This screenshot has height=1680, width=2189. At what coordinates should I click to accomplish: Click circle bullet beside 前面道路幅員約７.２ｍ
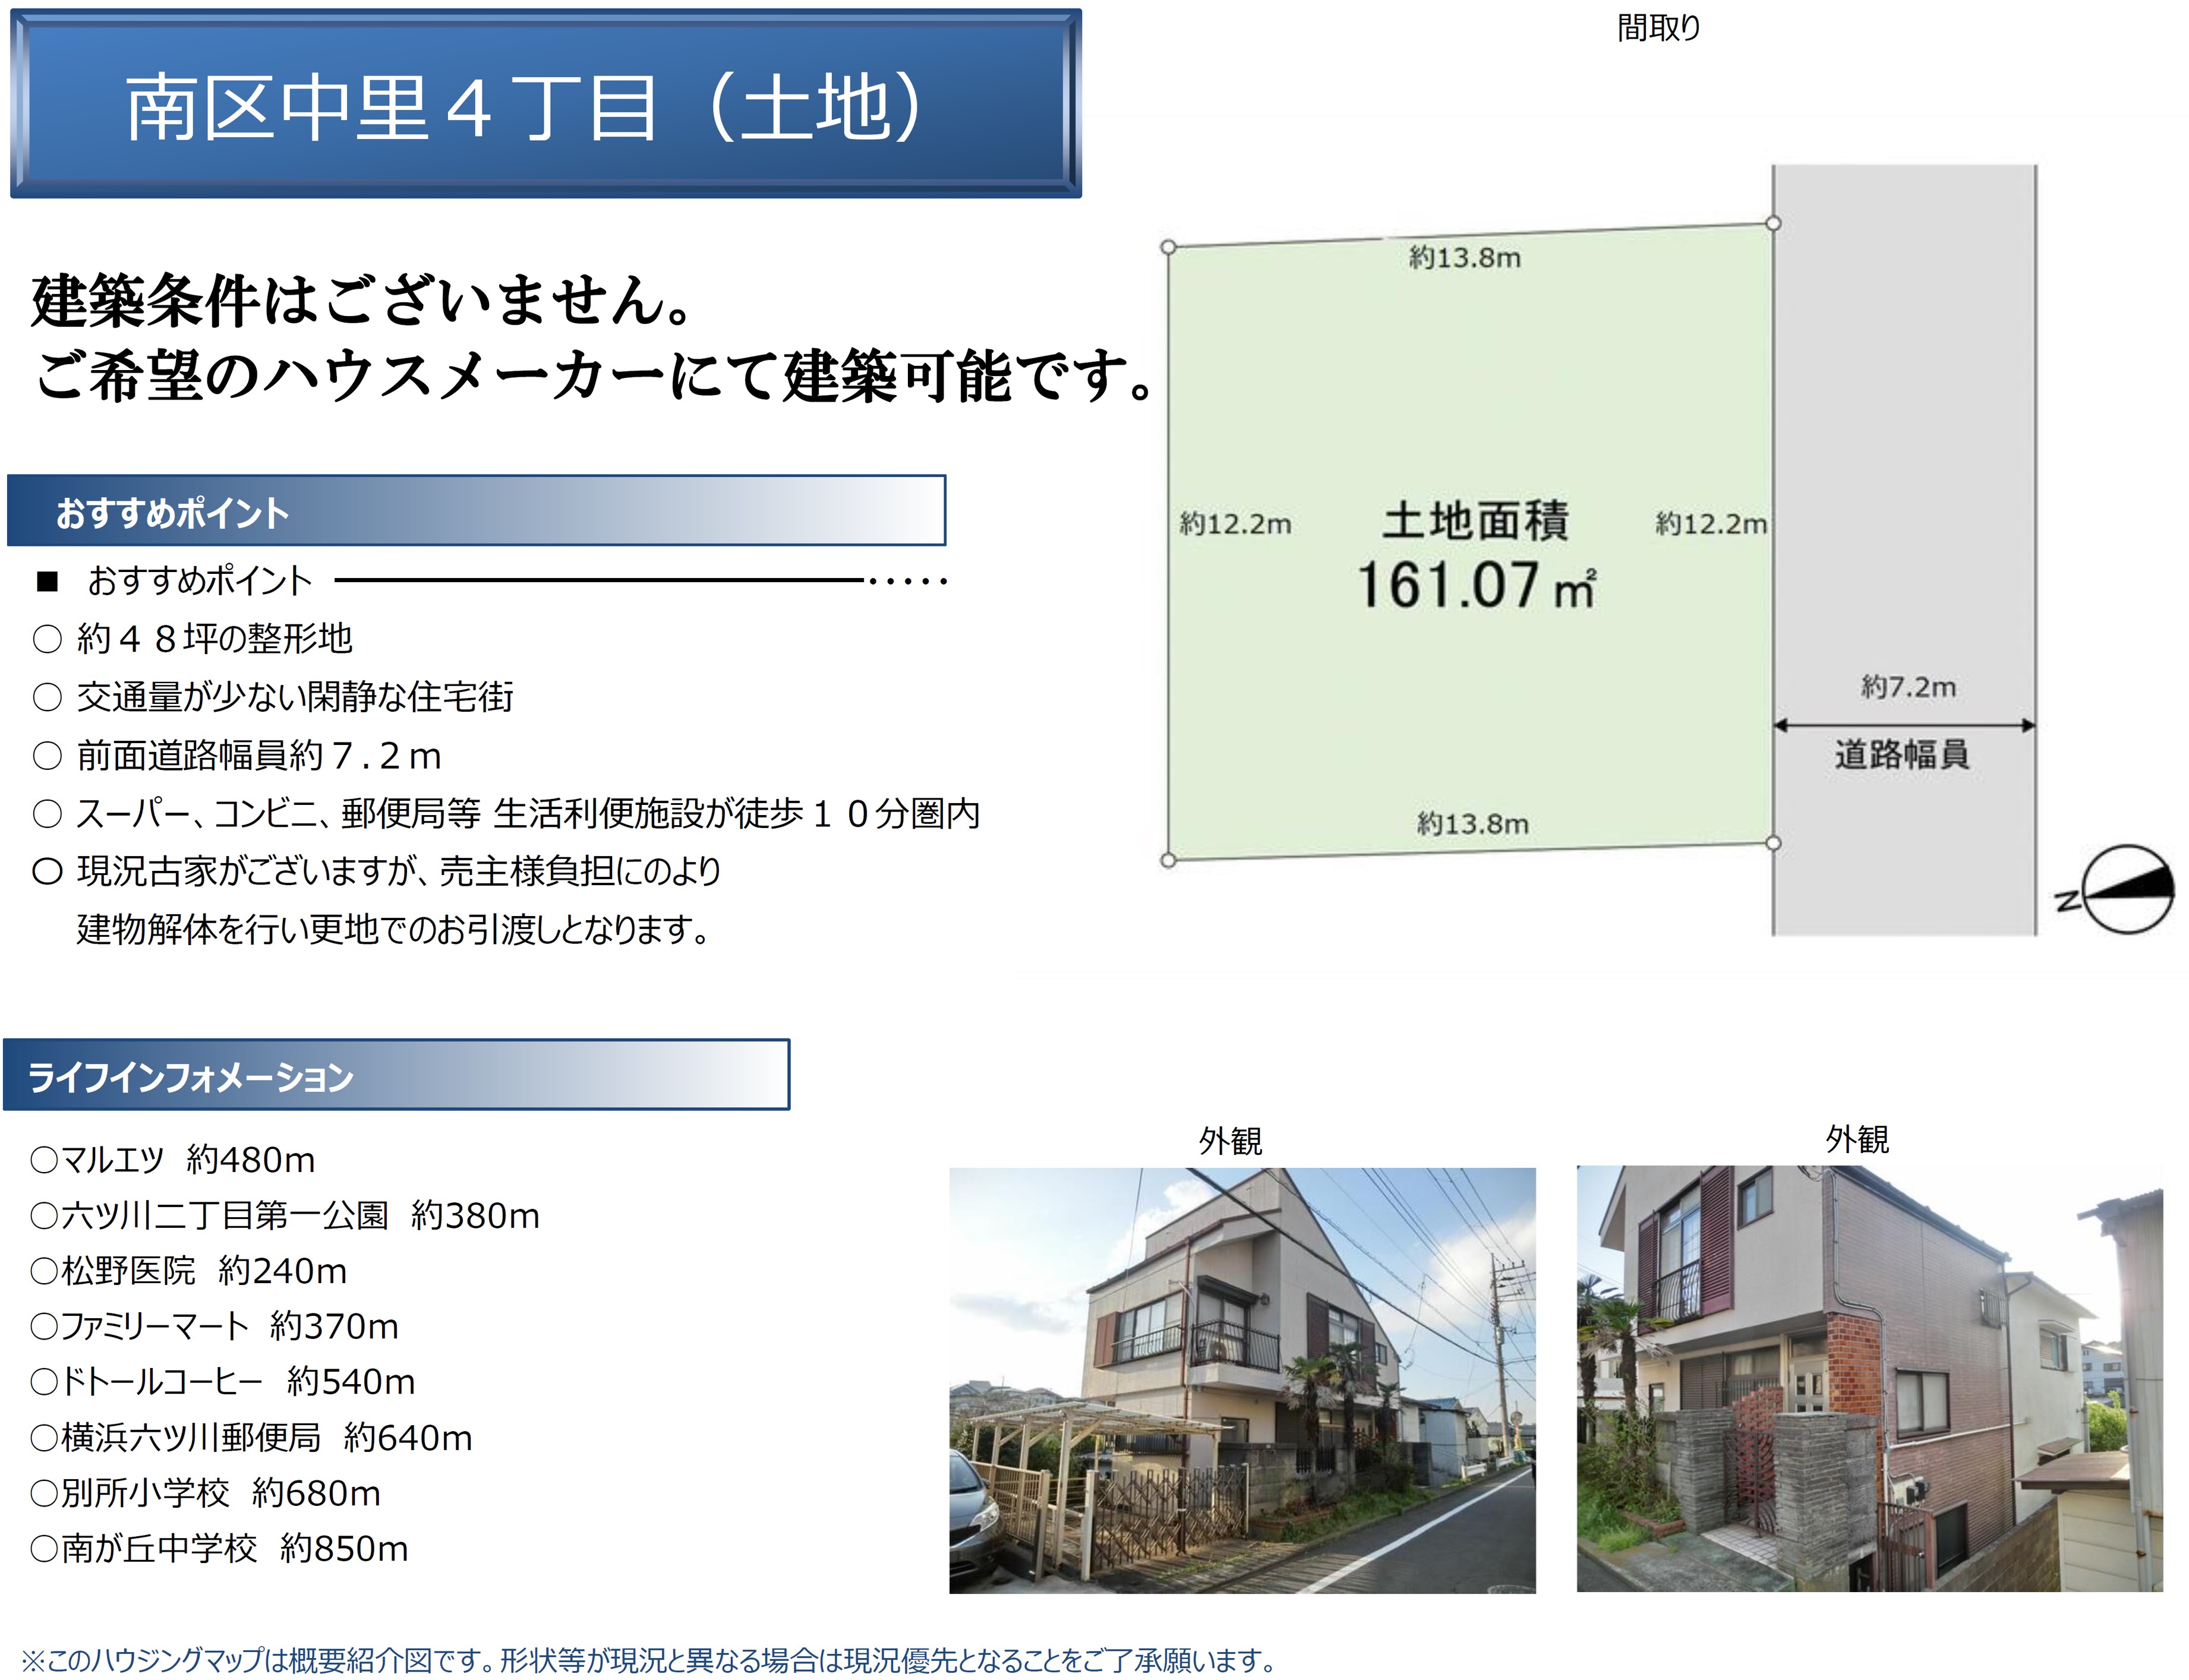(47, 756)
